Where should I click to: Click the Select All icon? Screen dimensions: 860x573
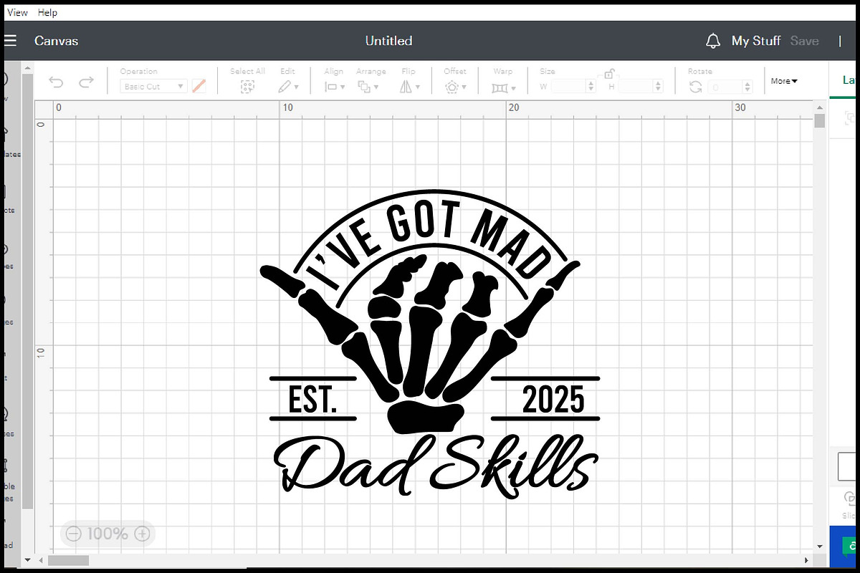point(247,87)
